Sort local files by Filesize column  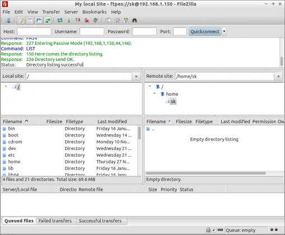(52, 121)
